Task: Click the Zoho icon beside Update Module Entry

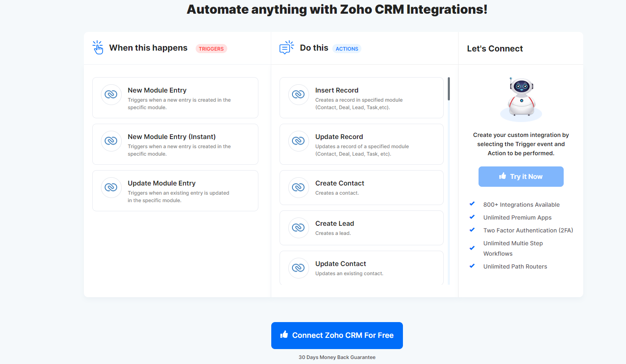Action: [x=111, y=187]
